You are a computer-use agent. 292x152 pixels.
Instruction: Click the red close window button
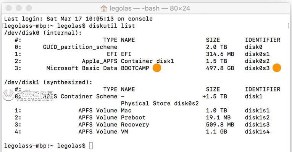(x=8, y=8)
